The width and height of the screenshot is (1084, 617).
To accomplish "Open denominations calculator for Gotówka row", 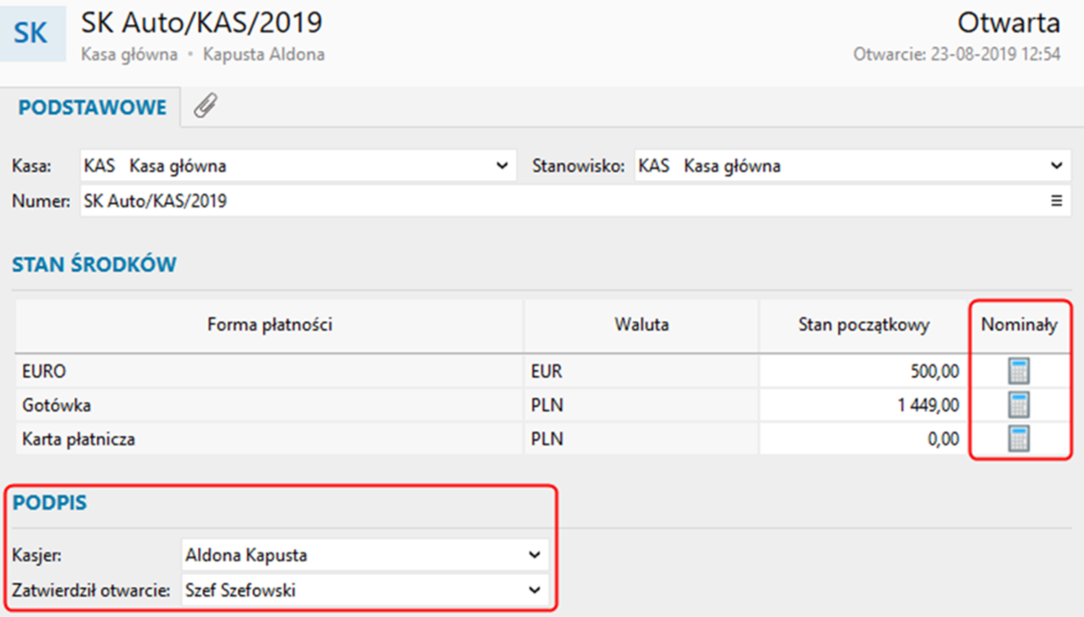I will coord(1018,405).
